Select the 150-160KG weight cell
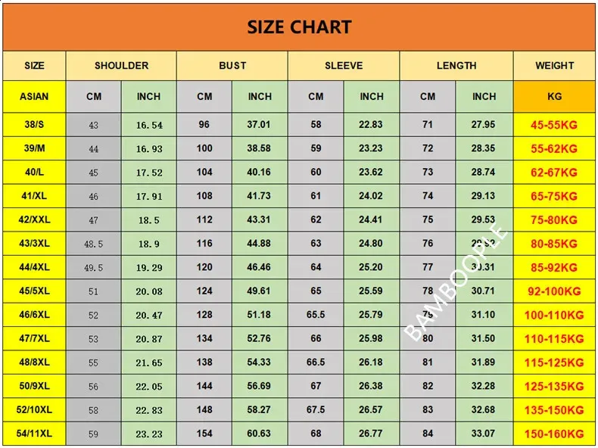Viewport: 598px width, 448px height. (555, 434)
